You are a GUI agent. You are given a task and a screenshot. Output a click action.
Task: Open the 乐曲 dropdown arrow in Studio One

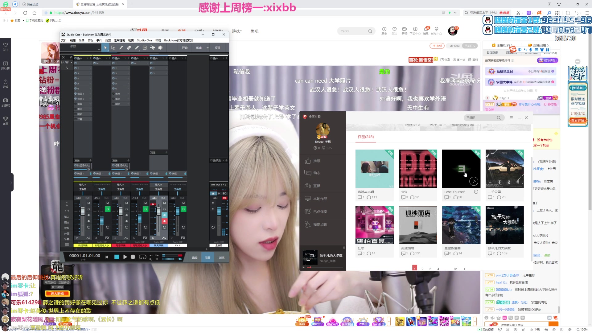point(208,48)
